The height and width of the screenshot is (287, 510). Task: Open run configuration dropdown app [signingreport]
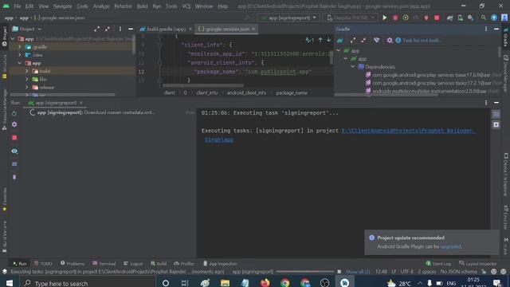point(288,18)
